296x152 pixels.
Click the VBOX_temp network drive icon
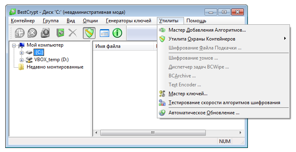pyautogui.click(x=29, y=60)
